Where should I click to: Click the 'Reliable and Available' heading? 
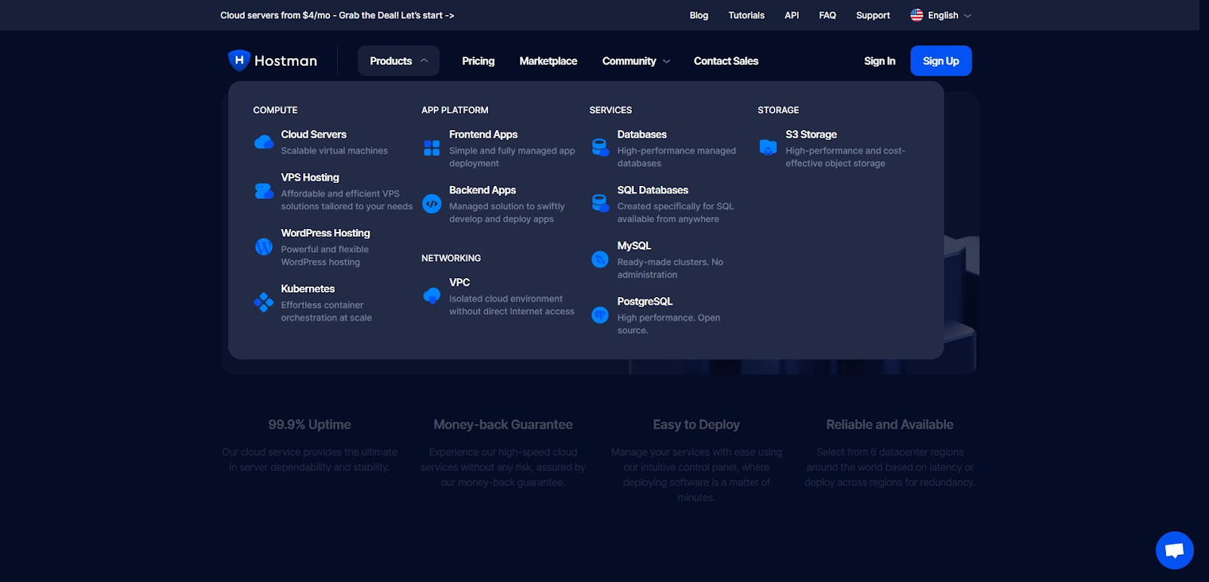[890, 425]
